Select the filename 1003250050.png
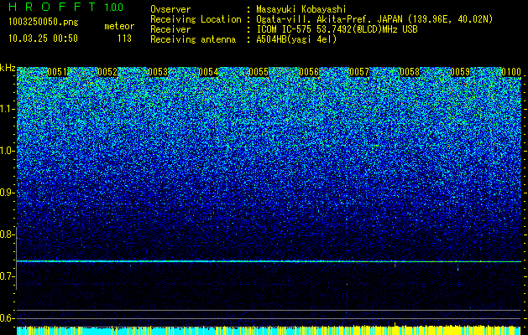The image size is (528, 335). point(44,23)
